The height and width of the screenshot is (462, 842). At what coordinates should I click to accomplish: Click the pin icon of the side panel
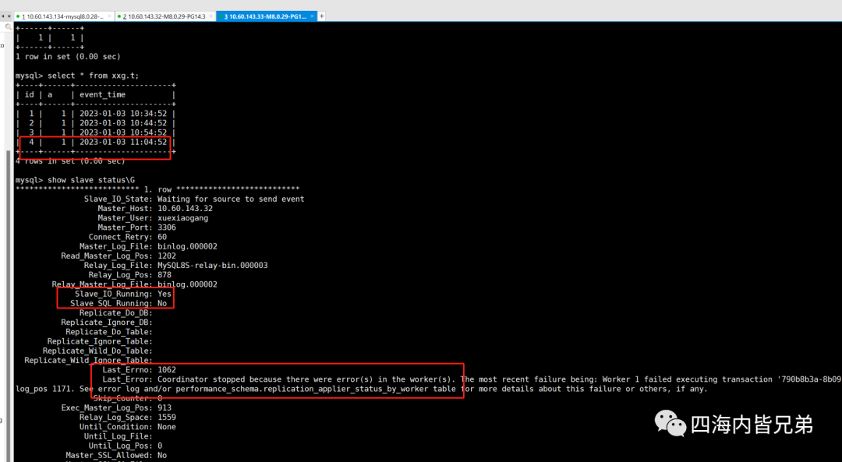click(2, 16)
